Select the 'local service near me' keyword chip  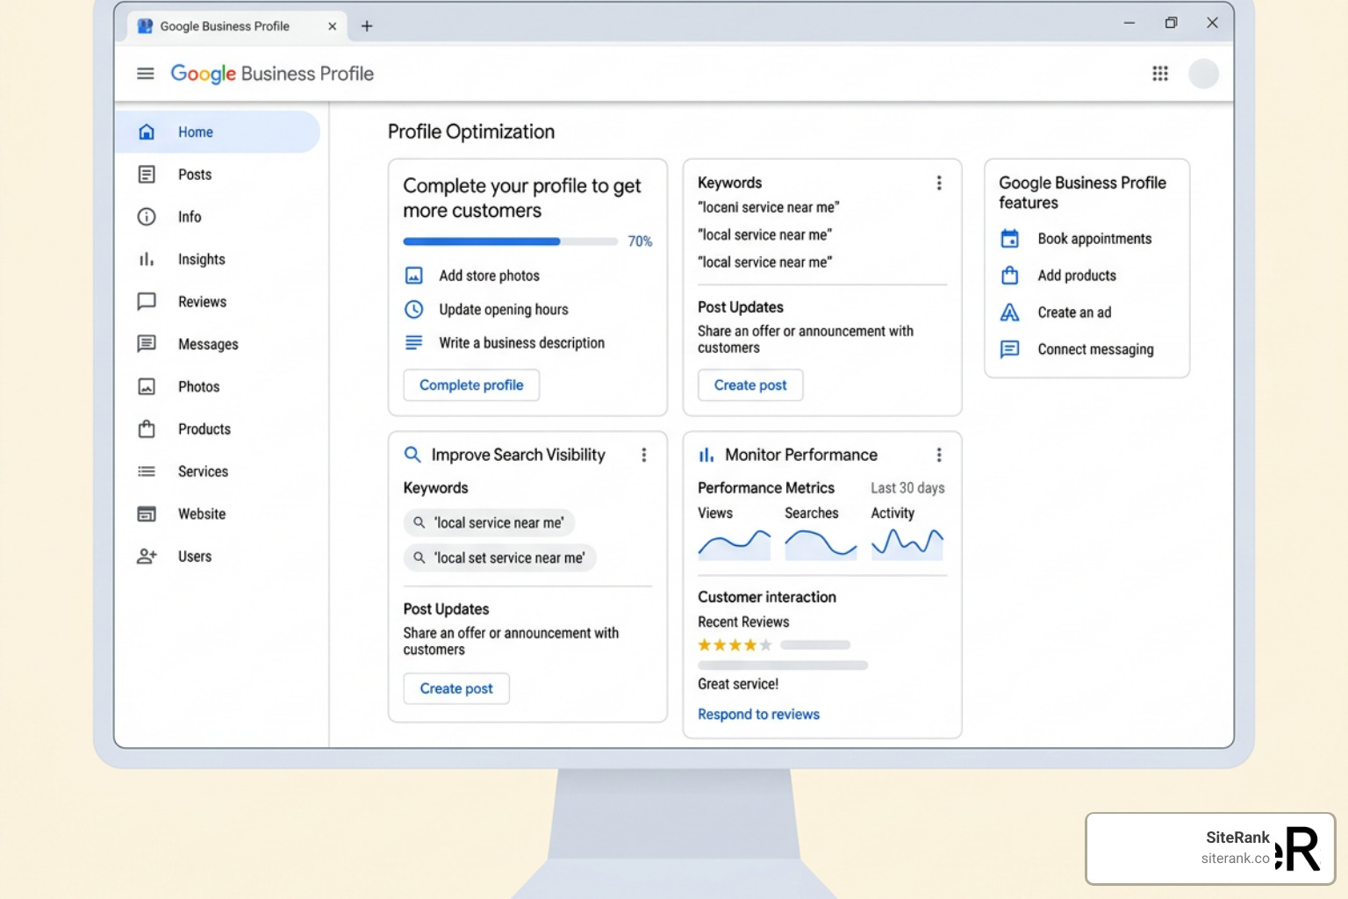(x=489, y=522)
